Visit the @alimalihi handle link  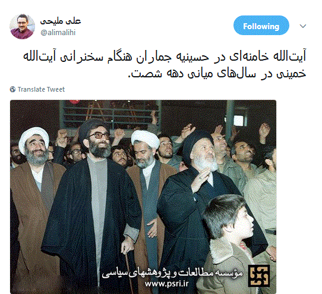[58, 33]
